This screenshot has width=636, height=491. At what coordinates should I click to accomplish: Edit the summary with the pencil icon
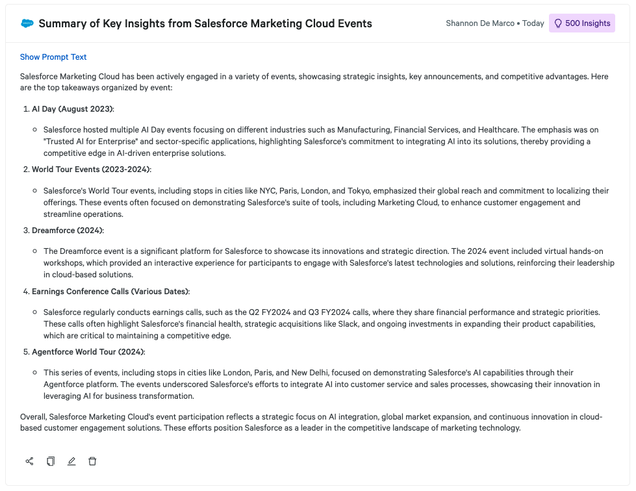pyautogui.click(x=71, y=461)
